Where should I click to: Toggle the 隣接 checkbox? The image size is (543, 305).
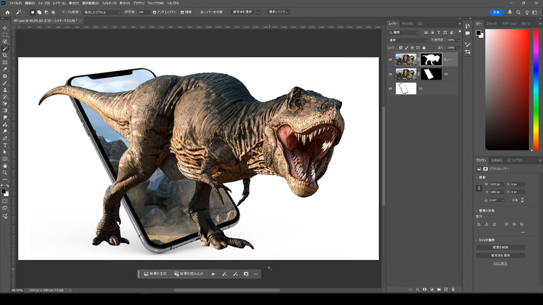coord(181,12)
